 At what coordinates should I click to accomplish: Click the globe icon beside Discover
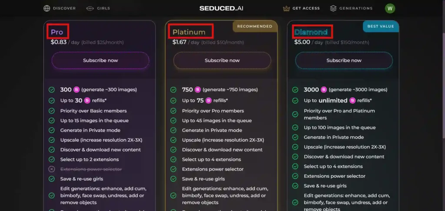[47, 8]
